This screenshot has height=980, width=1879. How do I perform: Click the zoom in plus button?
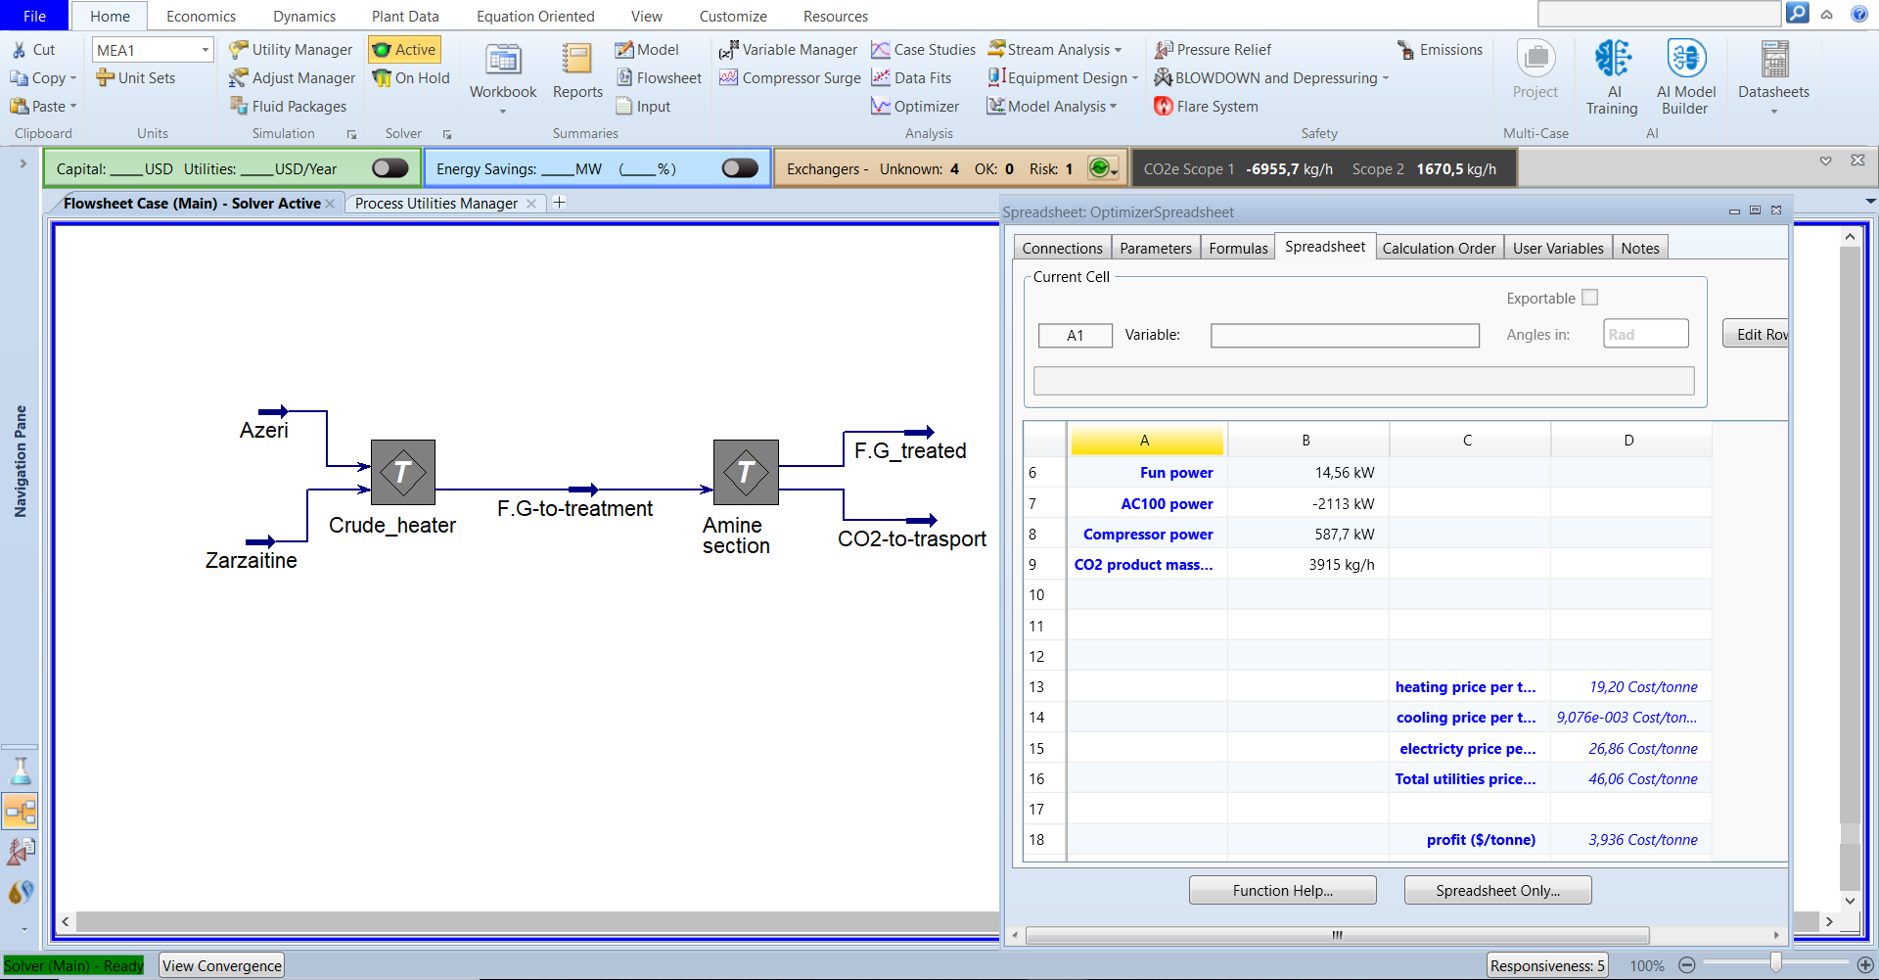(x=1864, y=965)
